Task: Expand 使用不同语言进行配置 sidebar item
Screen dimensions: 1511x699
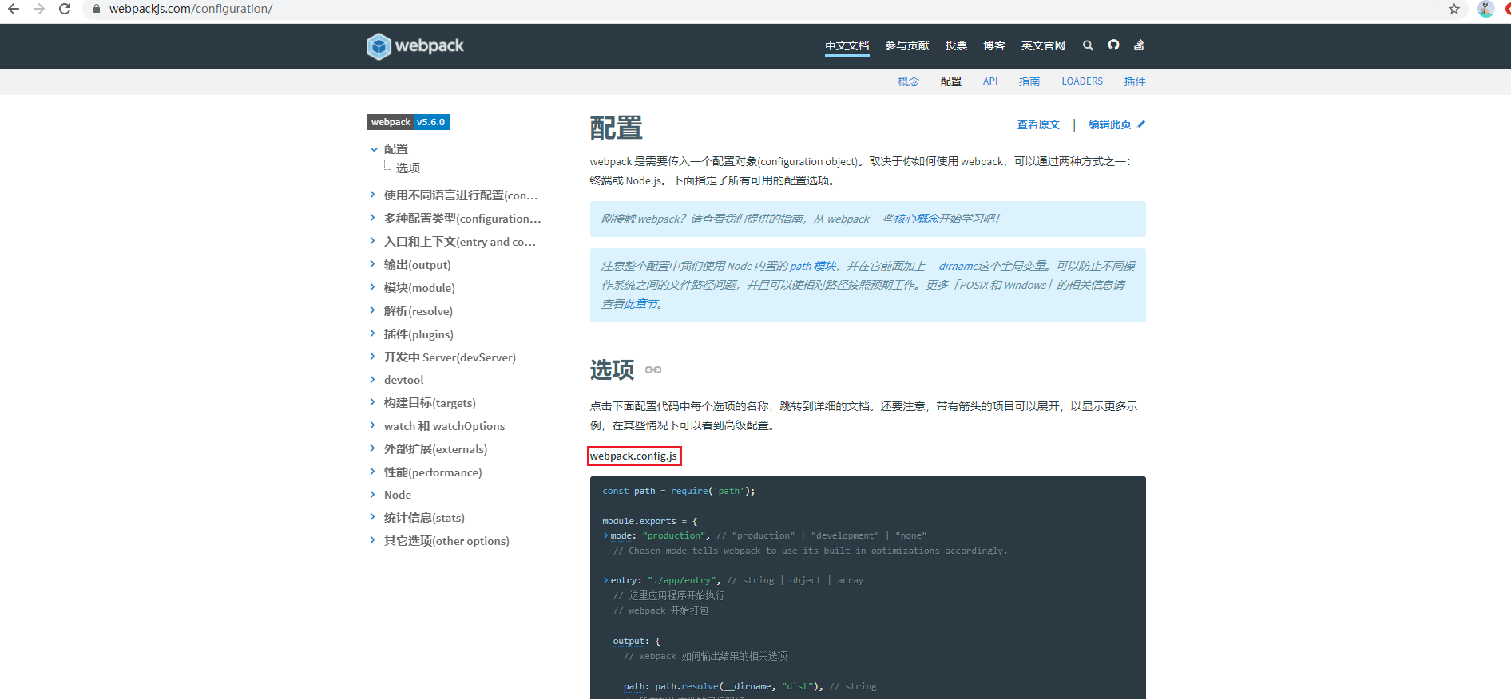Action: 372,195
